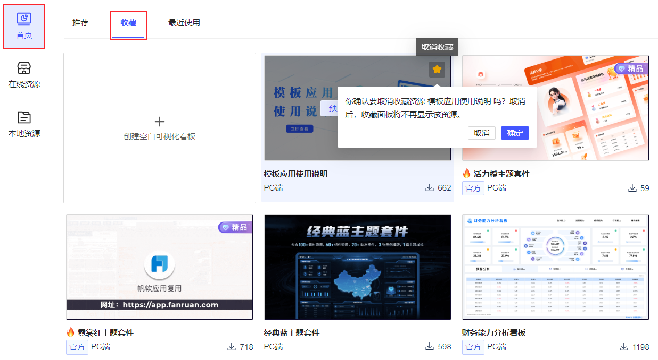The height and width of the screenshot is (360, 658).
Task: Click 精品 badge on 霓裳红主题套件 card
Action: 235,227
